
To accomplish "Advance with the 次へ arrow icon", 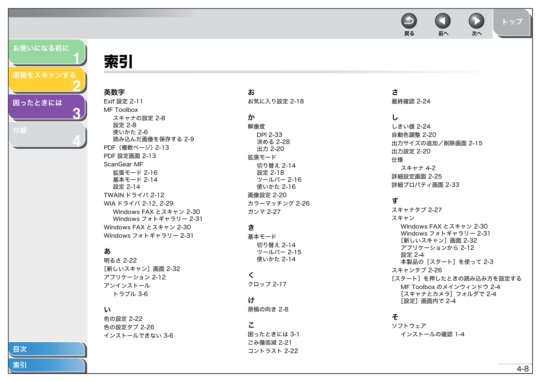I will 476,21.
